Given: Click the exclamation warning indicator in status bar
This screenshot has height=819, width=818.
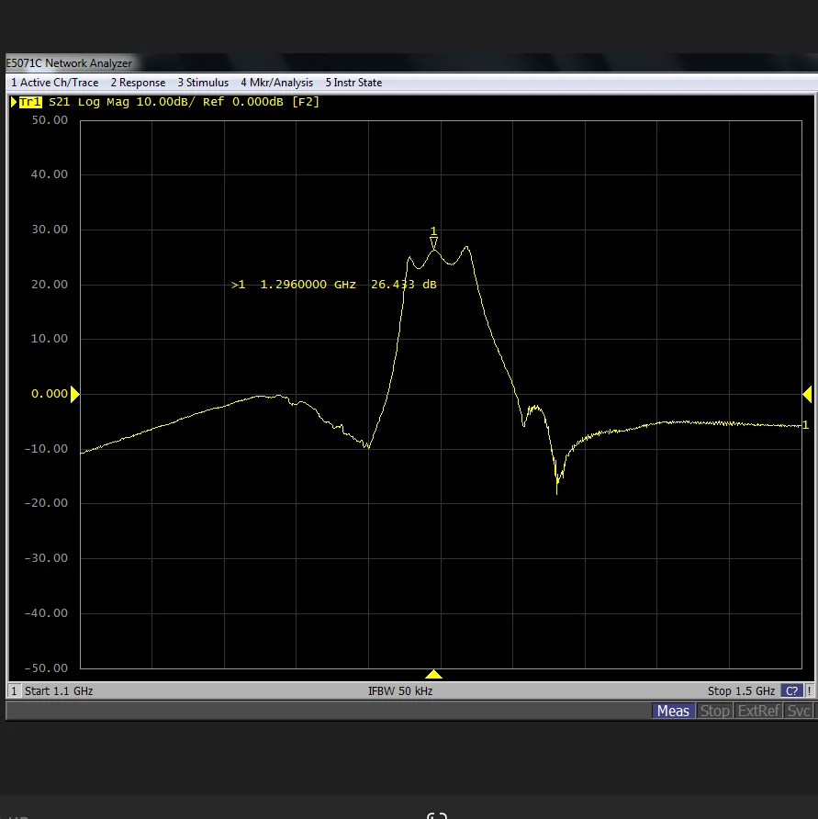Looking at the screenshot, I should pyautogui.click(x=809, y=691).
